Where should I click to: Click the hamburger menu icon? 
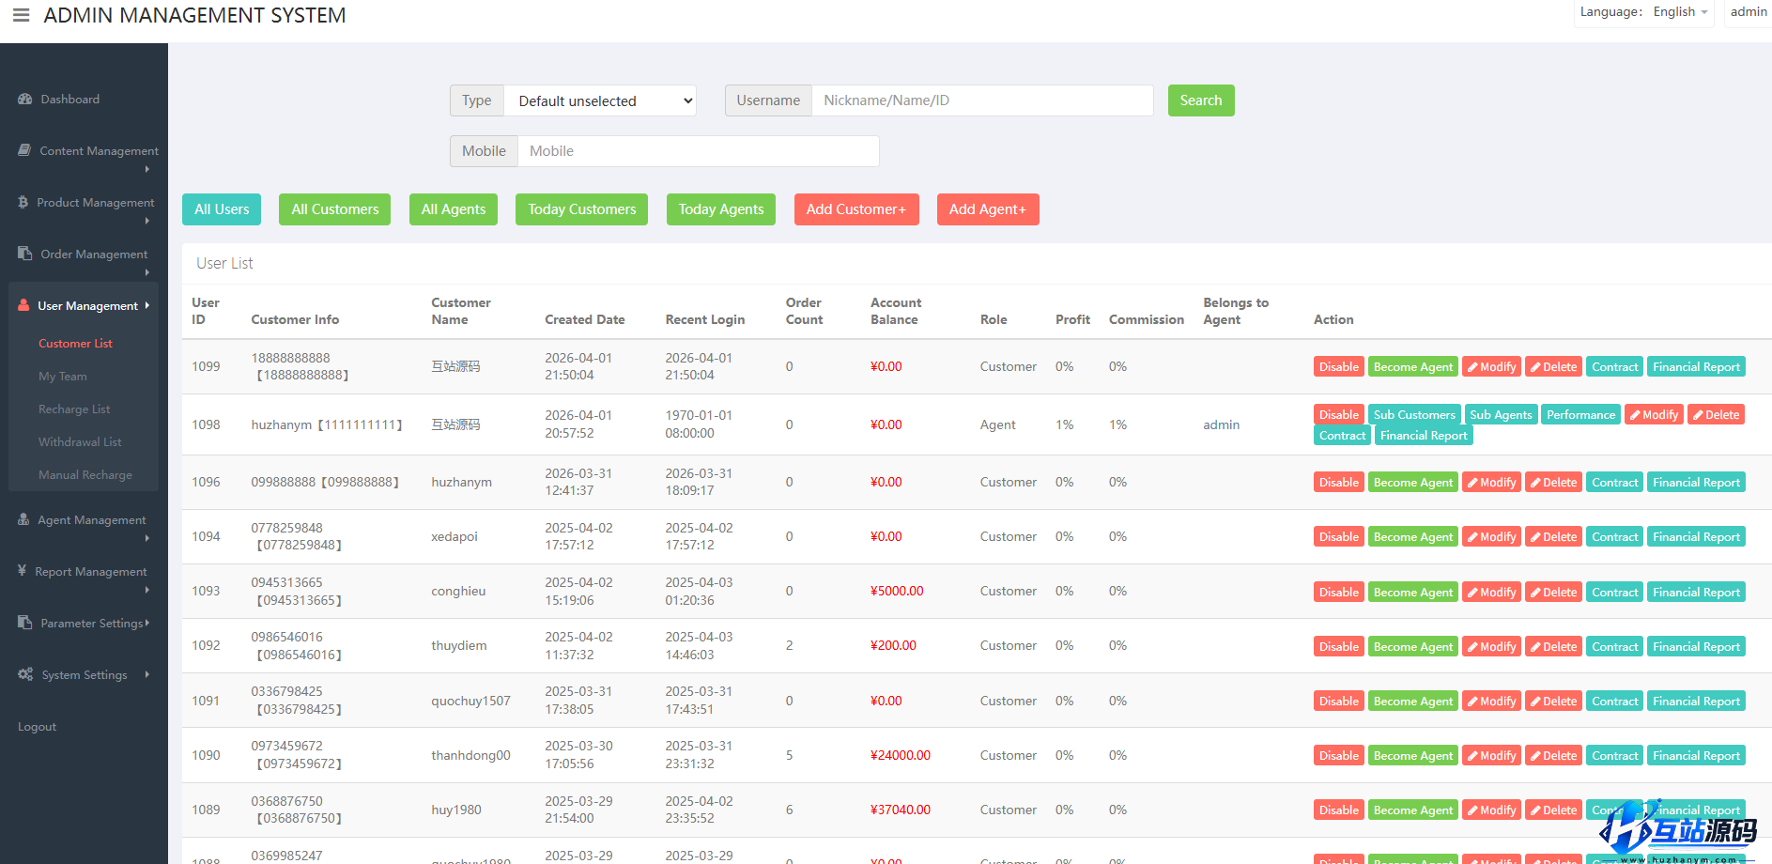pyautogui.click(x=21, y=15)
